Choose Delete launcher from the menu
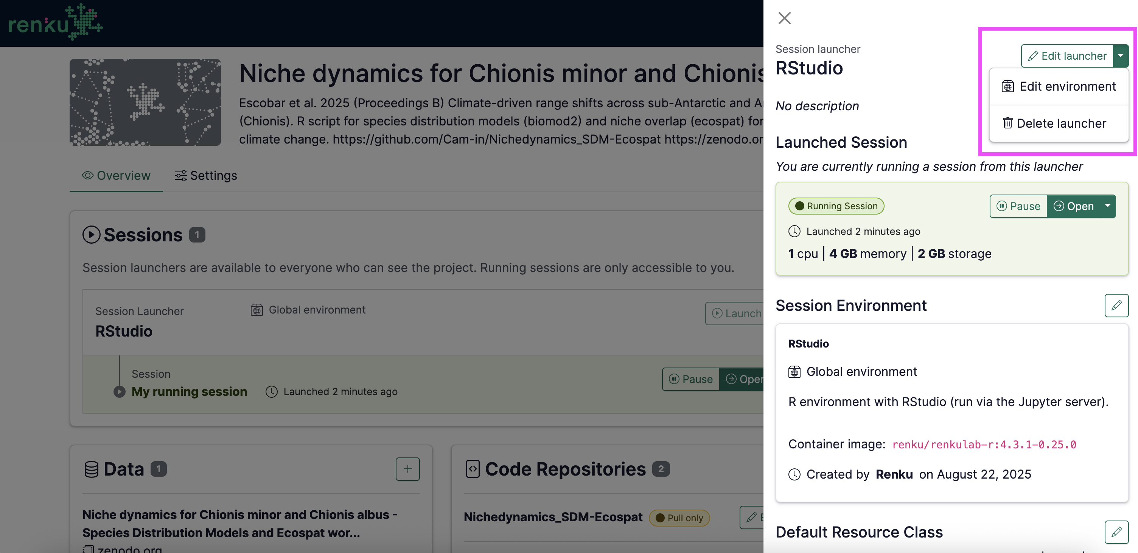 click(1059, 124)
